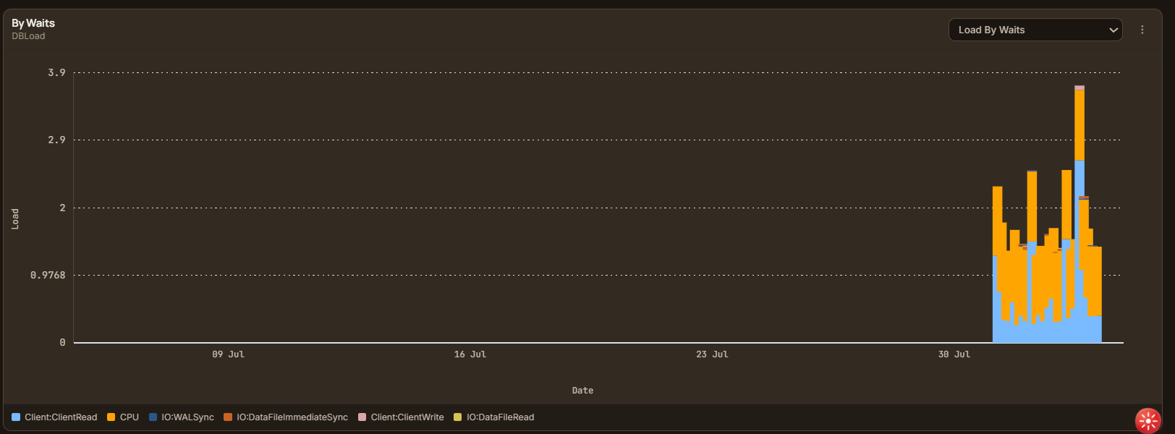
Task: Click the 2.9 y-axis value
Action: click(56, 140)
